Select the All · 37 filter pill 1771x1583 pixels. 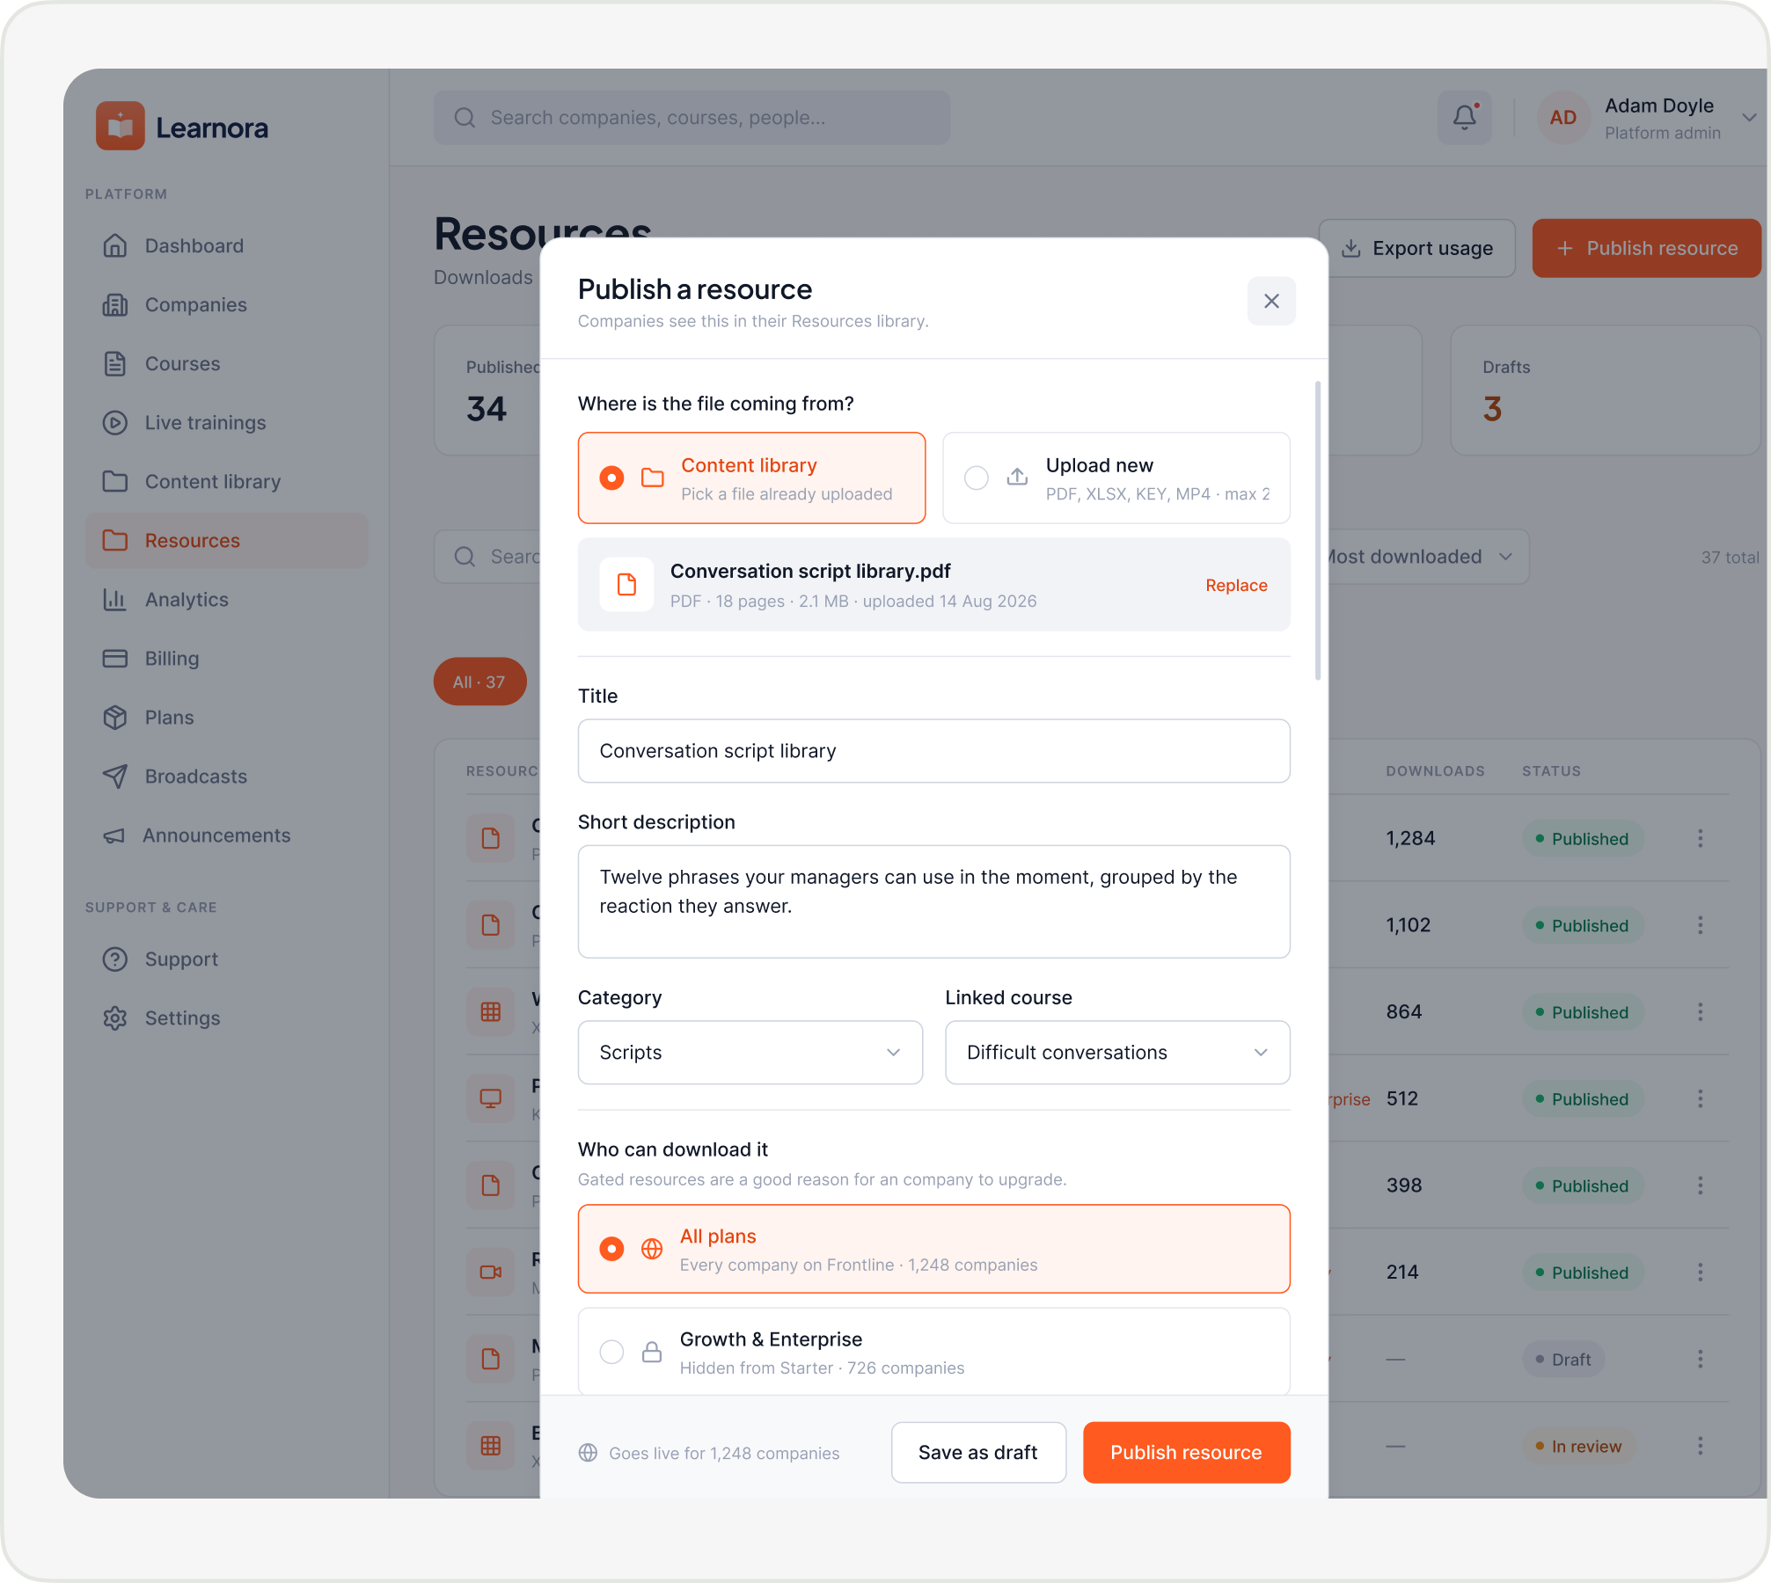click(479, 682)
